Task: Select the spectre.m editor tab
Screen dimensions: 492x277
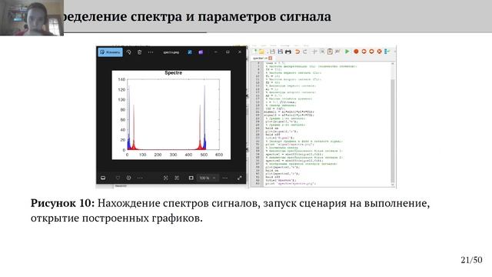Action: point(262,58)
